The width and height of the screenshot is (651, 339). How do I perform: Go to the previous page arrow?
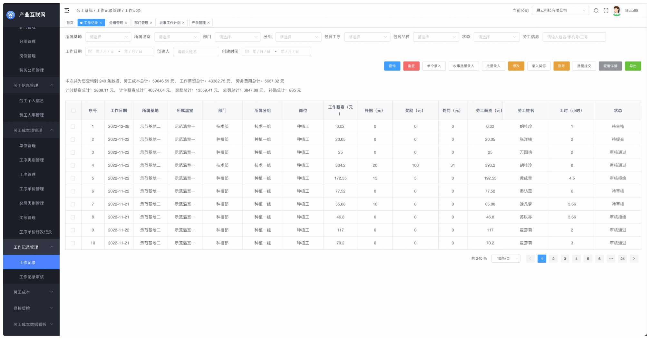[530, 259]
